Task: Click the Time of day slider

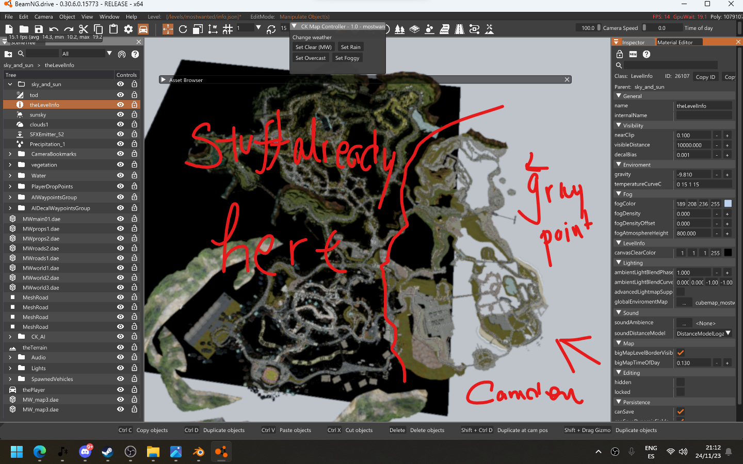Action: (x=662, y=28)
